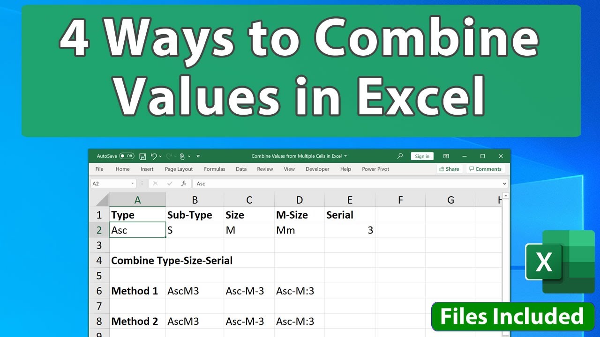Select column E header

pyautogui.click(x=350, y=200)
